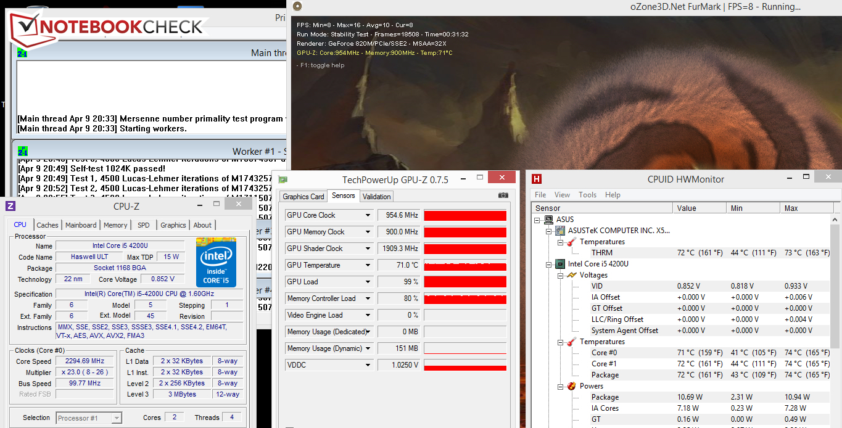842x428 pixels.
Task: Click the Prime95 Main thread window icon
Action: [22, 53]
